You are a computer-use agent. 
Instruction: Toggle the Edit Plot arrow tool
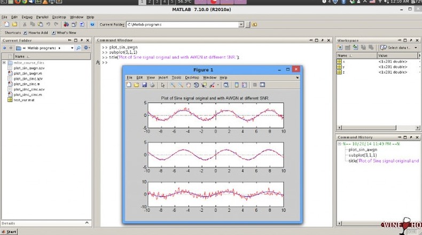click(x=163, y=85)
